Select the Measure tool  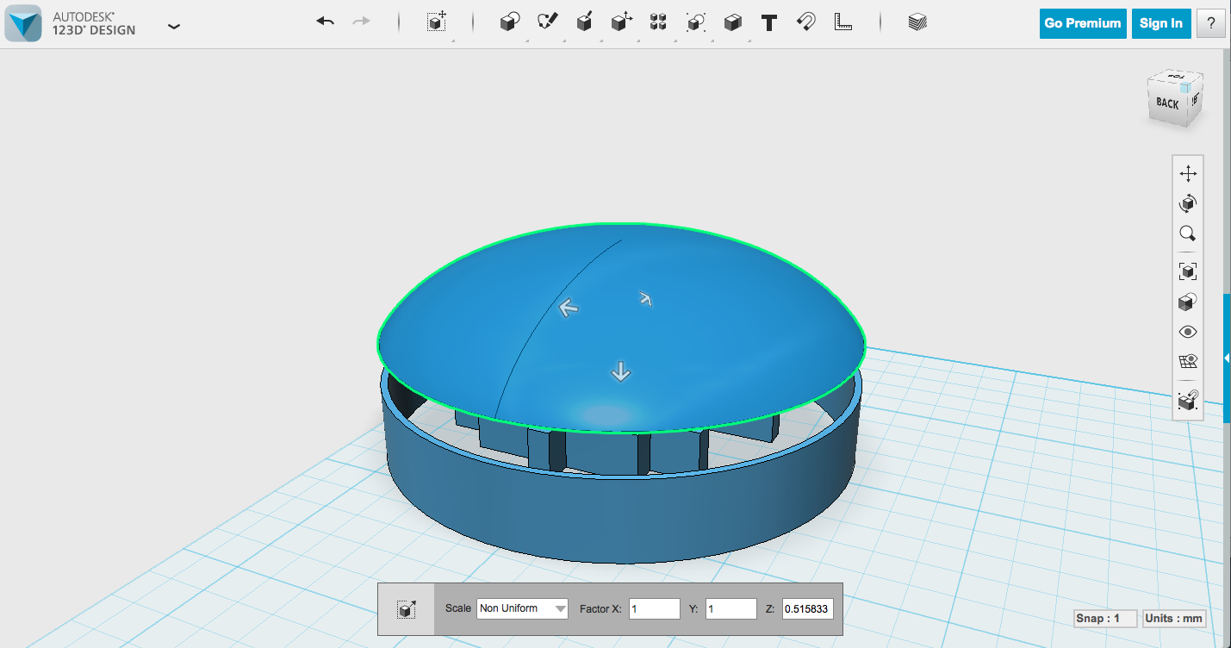tap(843, 22)
